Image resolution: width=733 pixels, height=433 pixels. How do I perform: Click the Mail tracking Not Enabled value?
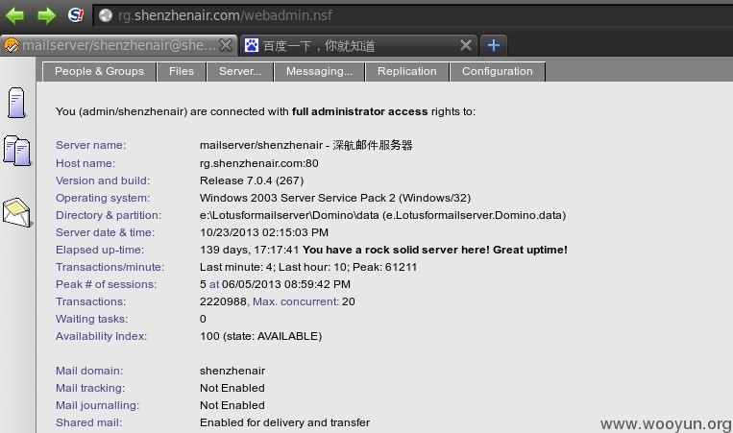232,388
